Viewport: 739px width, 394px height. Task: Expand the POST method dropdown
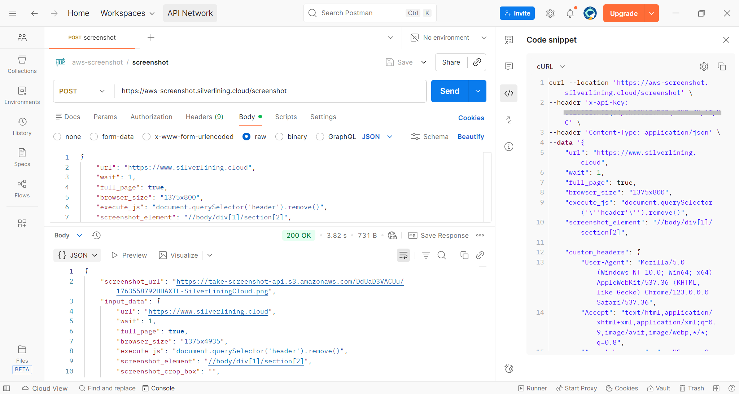83,91
